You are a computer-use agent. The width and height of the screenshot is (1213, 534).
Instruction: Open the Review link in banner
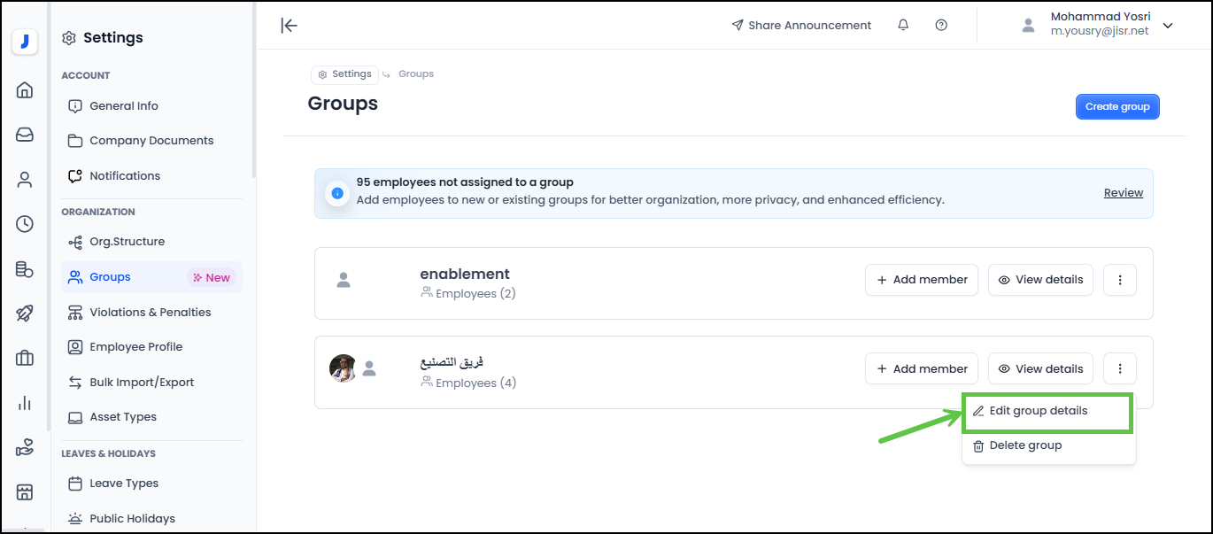click(1123, 193)
